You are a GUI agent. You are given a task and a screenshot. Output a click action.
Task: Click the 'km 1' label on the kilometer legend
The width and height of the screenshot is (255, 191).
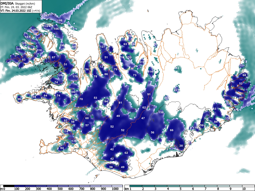coord(128,189)
